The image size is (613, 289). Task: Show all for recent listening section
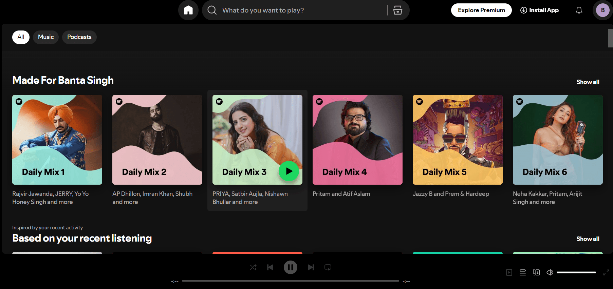pyautogui.click(x=588, y=239)
